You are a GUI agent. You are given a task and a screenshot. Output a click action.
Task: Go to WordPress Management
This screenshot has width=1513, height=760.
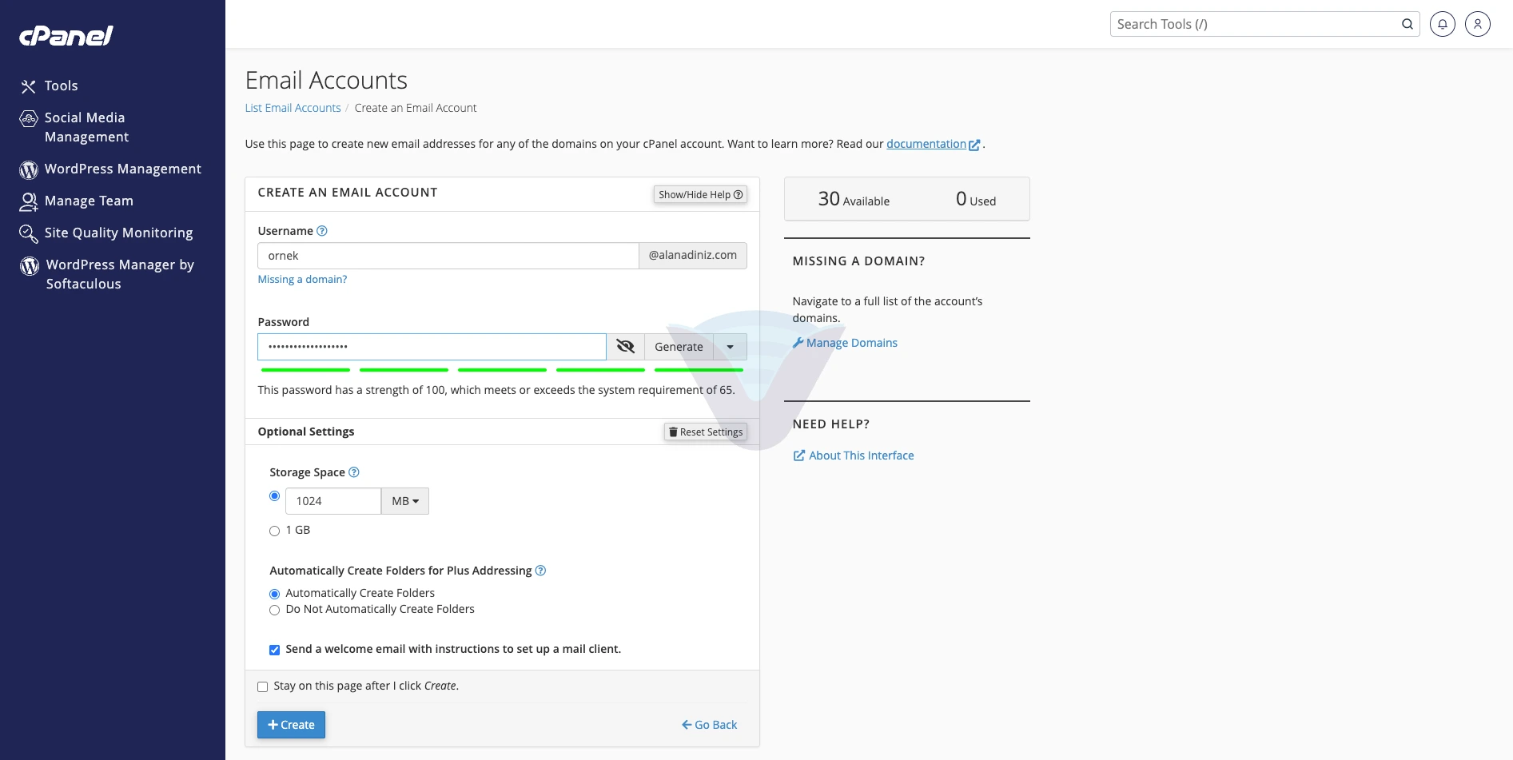(123, 169)
